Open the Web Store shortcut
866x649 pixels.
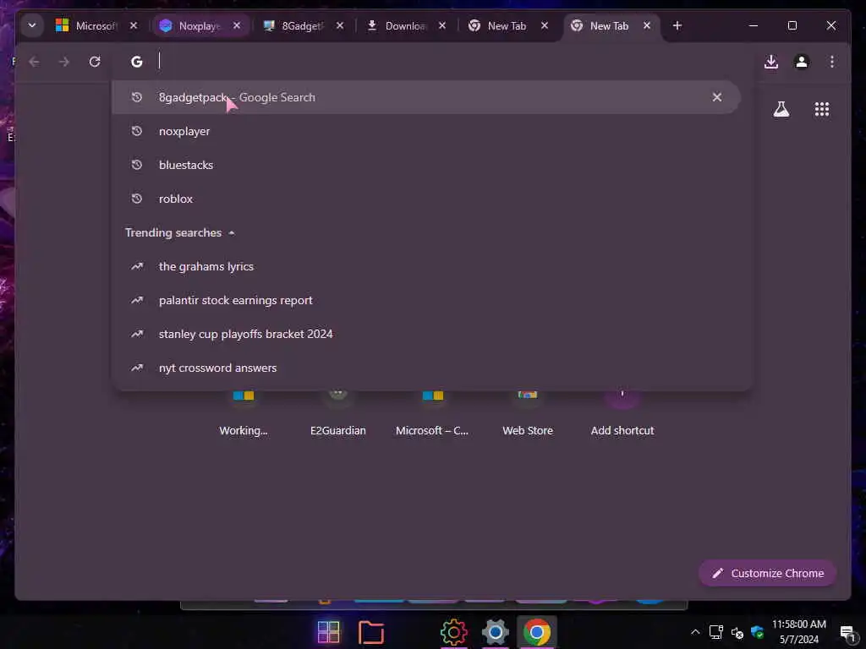tap(528, 414)
